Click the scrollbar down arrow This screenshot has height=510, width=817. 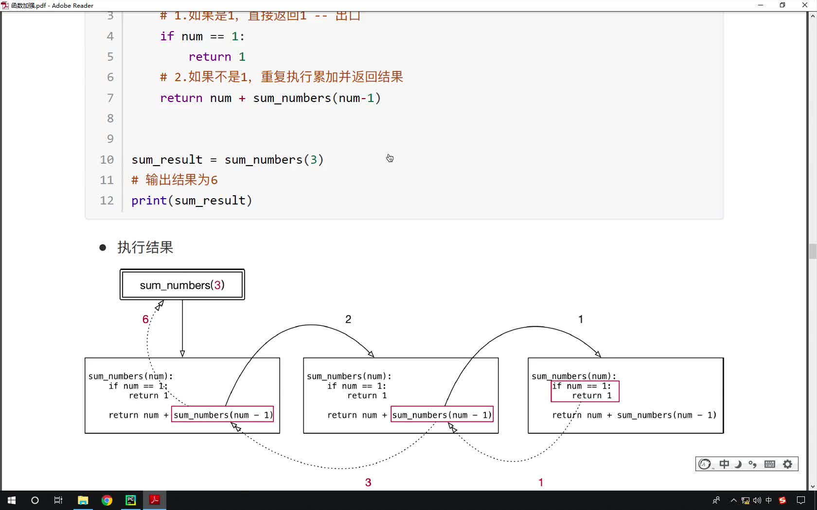click(812, 486)
